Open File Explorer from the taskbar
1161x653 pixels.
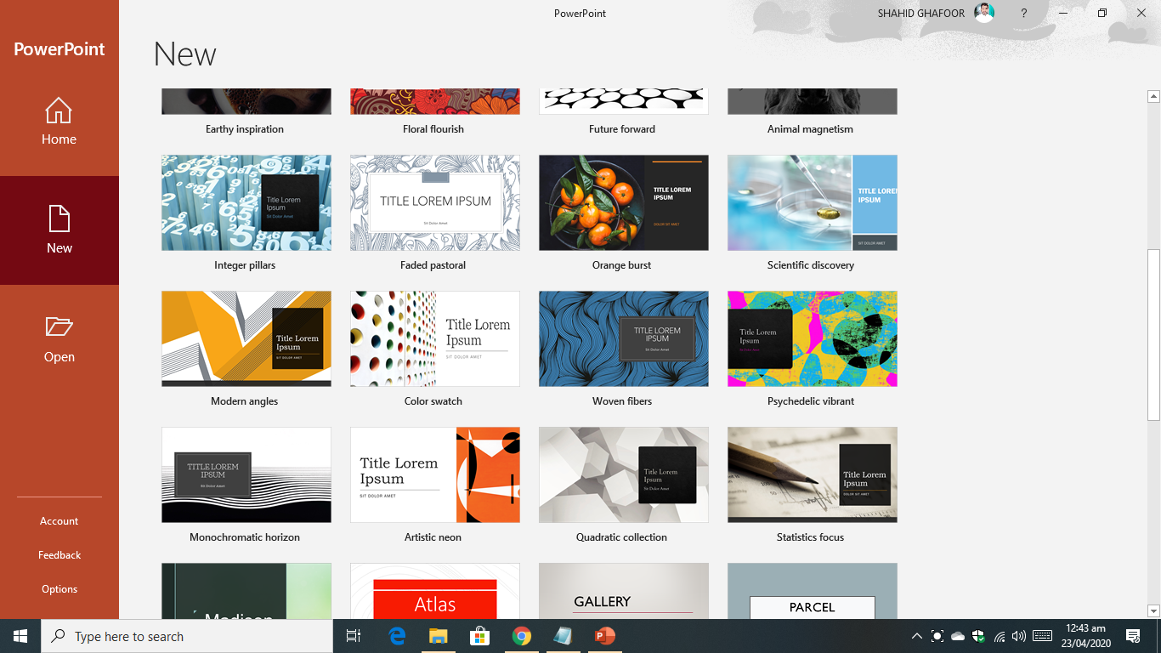(438, 636)
